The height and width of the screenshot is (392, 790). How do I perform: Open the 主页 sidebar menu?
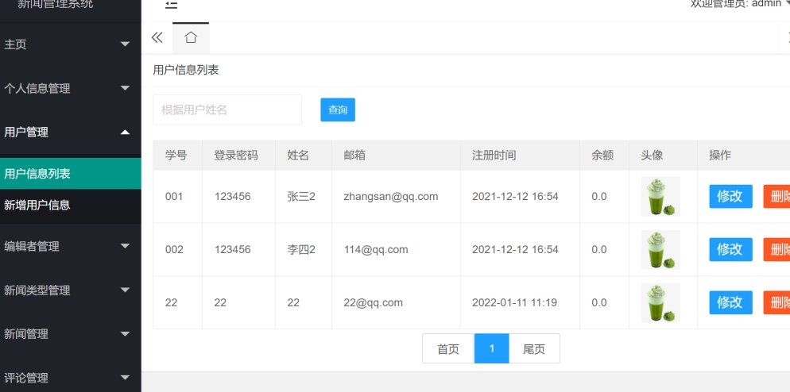click(x=71, y=44)
